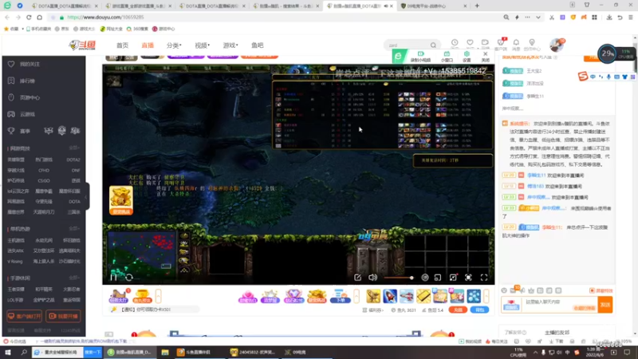
Task: Mute the player volume speaker icon
Action: [x=372, y=278]
